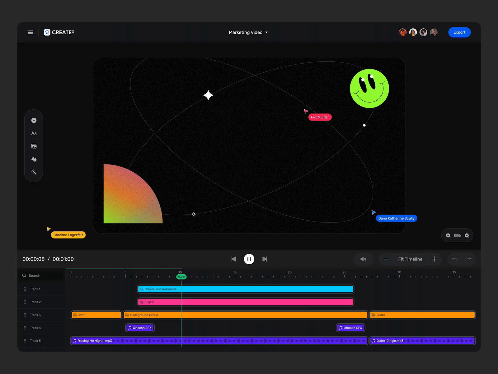Mute the timeline audio with the speaker icon
Image resolution: width=498 pixels, height=374 pixels.
363,259
